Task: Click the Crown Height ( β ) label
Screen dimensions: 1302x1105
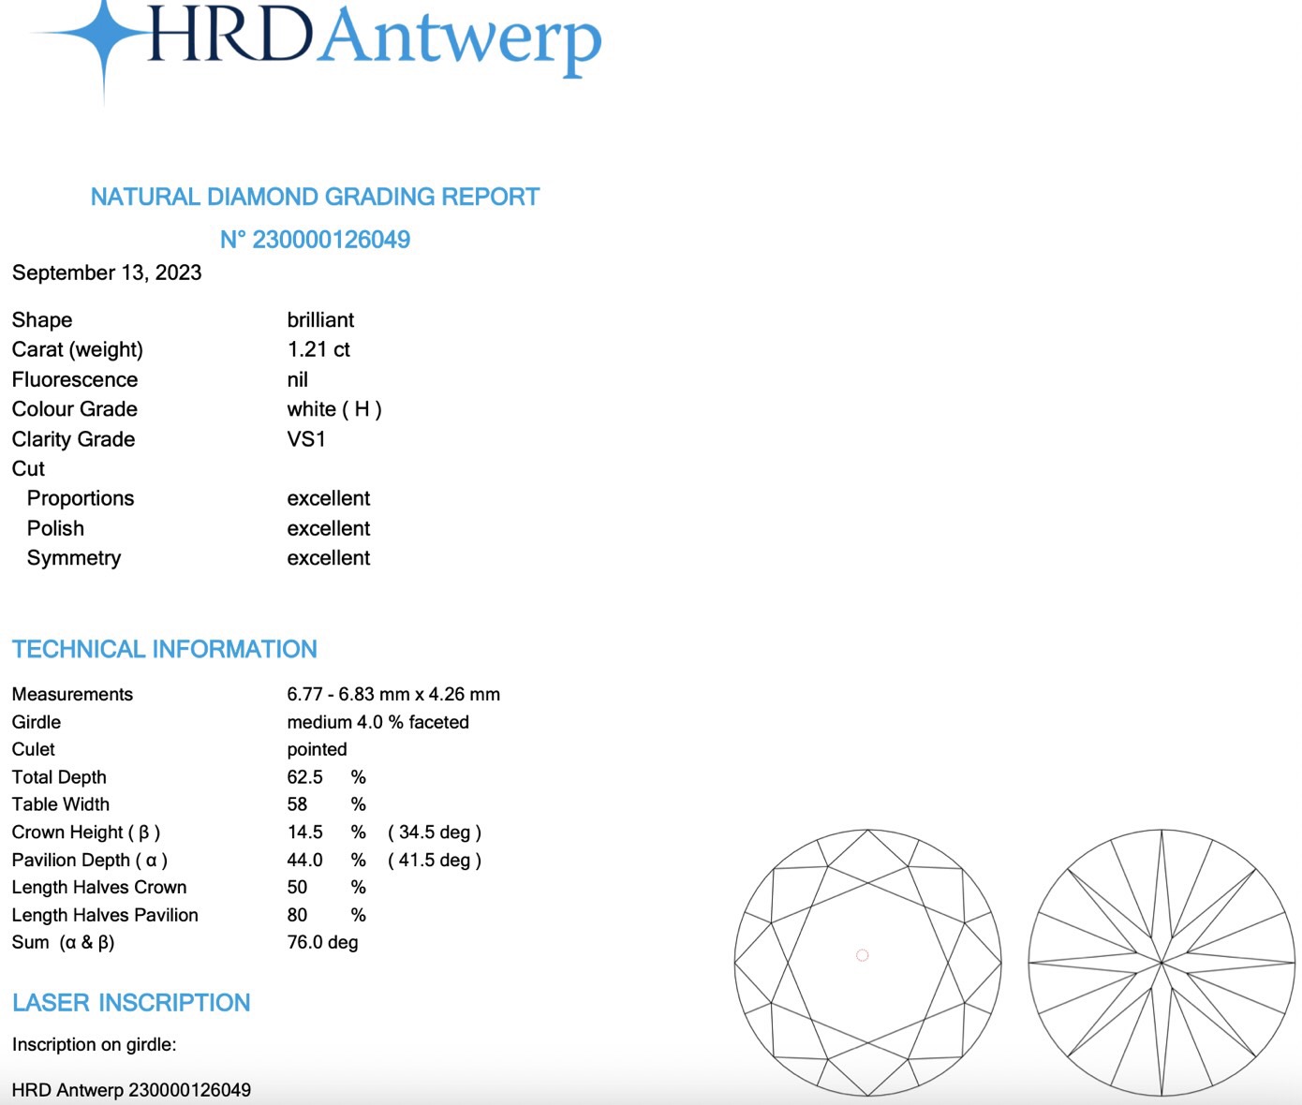Action: 86,832
